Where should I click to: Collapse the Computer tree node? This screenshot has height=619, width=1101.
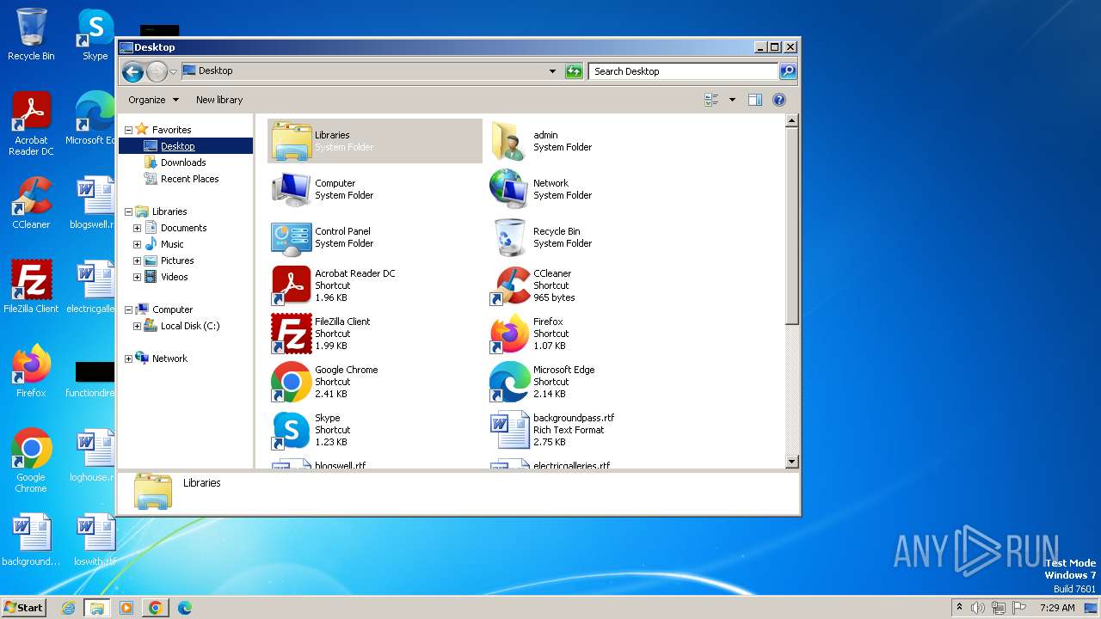[128, 309]
